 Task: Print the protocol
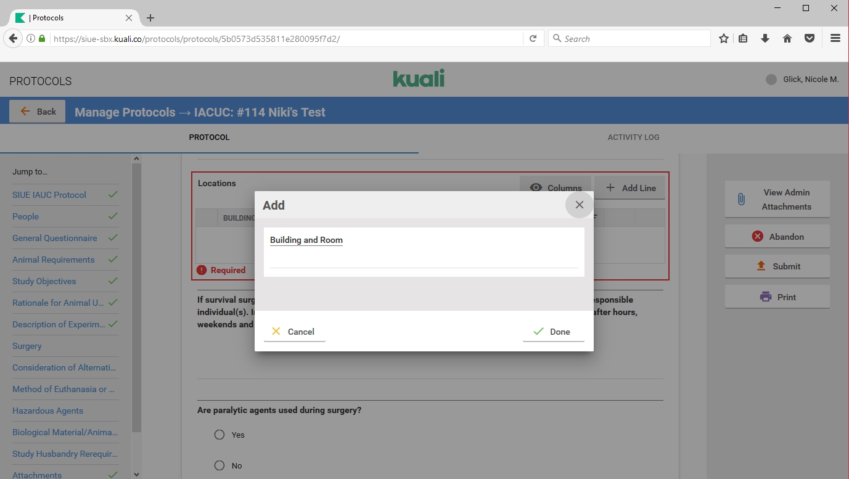777,297
